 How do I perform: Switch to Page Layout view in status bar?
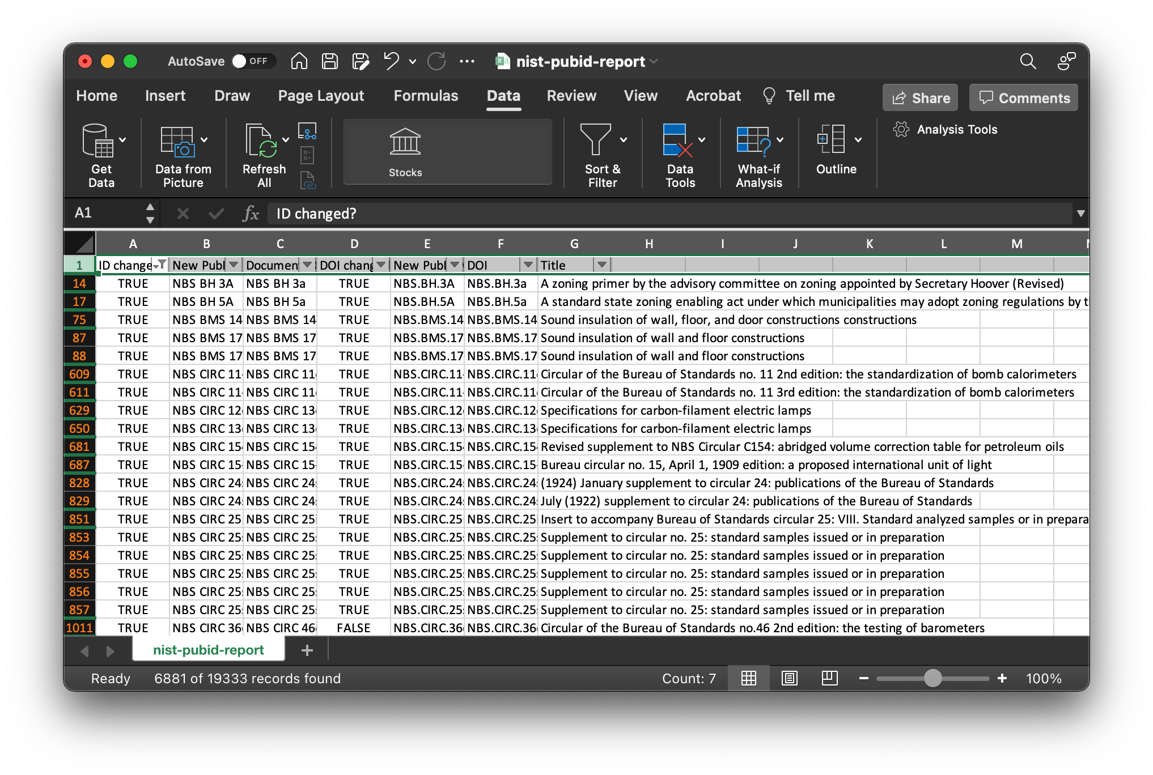tap(789, 678)
